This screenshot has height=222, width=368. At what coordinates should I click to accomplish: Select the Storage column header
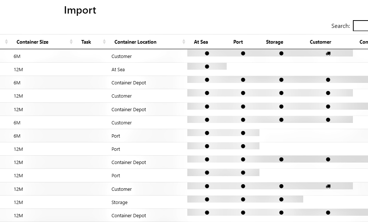pyautogui.click(x=275, y=42)
